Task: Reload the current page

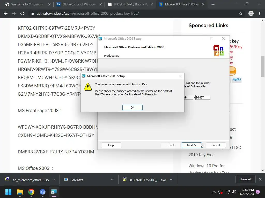Action: click(x=22, y=13)
